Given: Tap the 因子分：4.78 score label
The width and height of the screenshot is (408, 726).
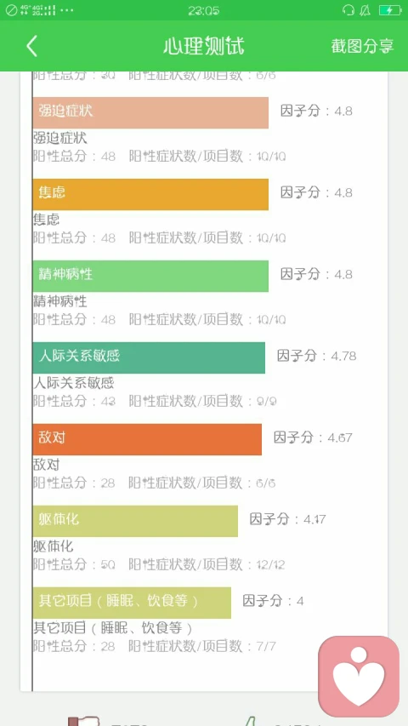Looking at the screenshot, I should (317, 356).
